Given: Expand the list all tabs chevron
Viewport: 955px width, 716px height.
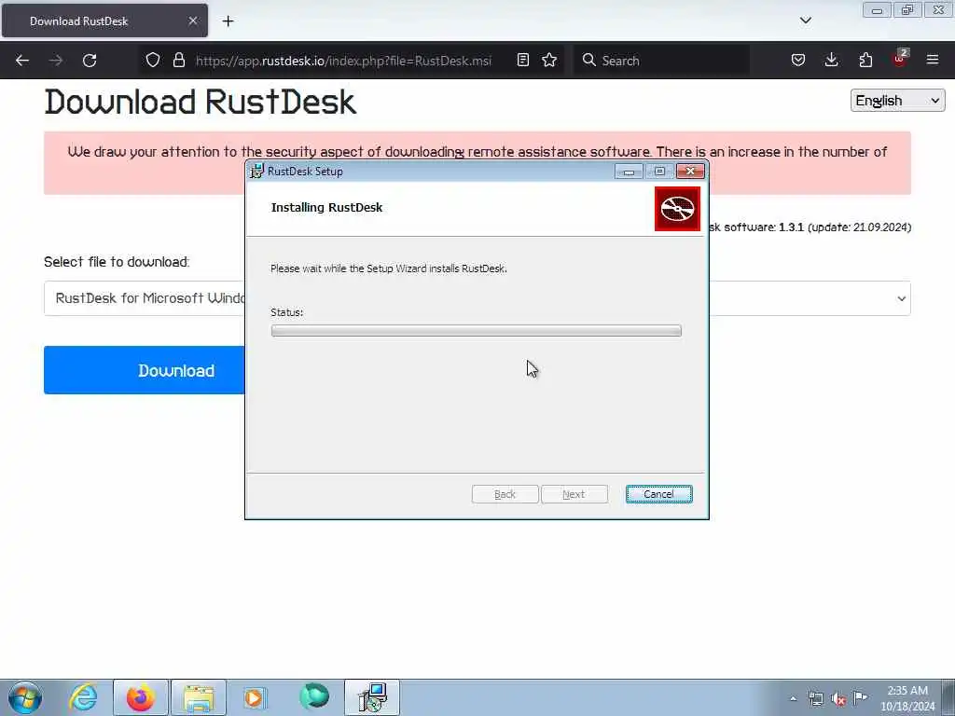Looking at the screenshot, I should (805, 21).
